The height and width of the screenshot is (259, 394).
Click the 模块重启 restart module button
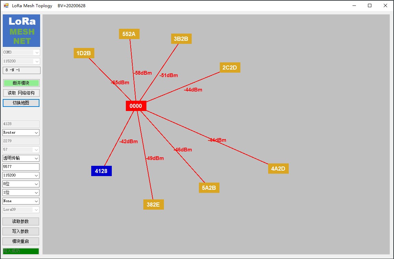tap(21, 241)
